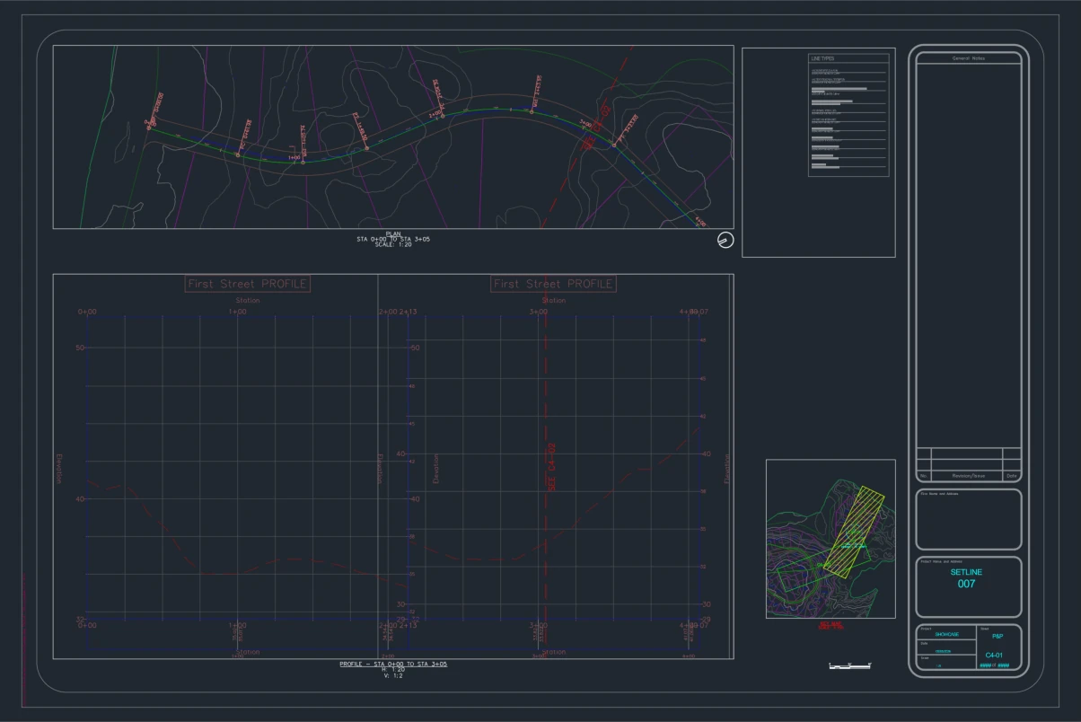Click the SETLINE project name text

966,572
